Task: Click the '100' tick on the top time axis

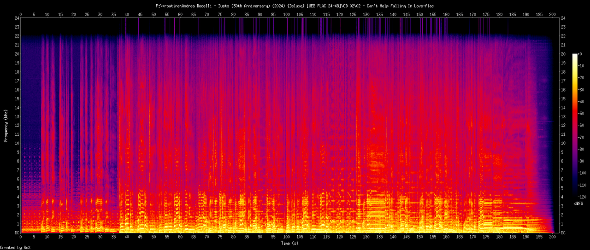Action: (287, 14)
